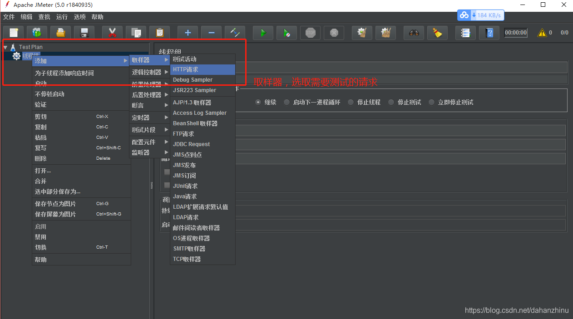Screen dimensions: 573x319
Task: Expand the 定时器 submenu
Action: tap(150, 118)
